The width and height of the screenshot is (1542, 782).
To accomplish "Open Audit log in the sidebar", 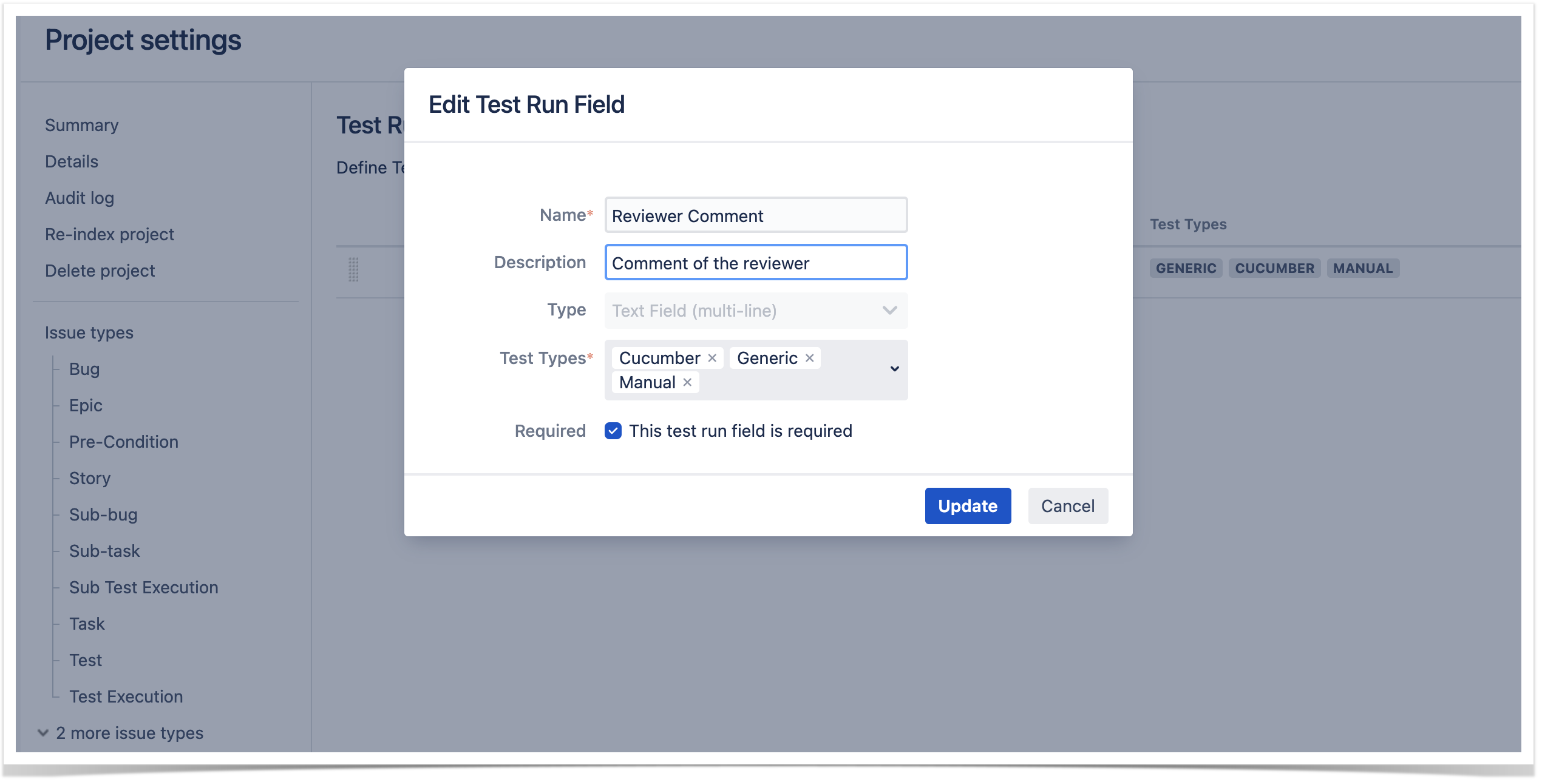I will tap(80, 198).
